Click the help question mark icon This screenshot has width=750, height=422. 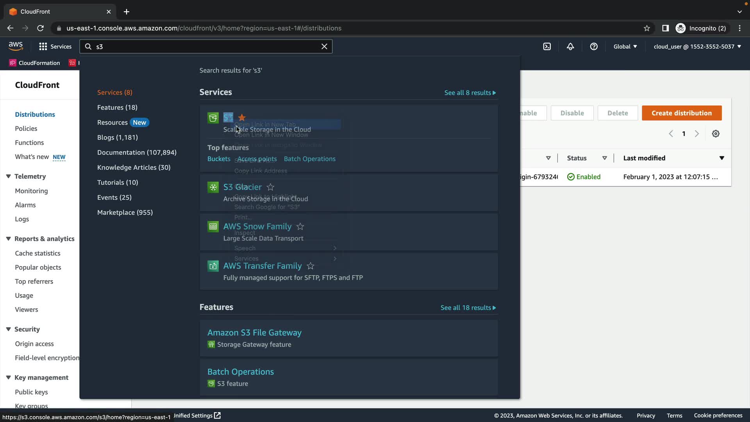pos(594,46)
